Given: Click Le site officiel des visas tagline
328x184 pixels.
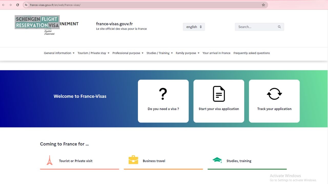Looking at the screenshot, I should [121, 29].
